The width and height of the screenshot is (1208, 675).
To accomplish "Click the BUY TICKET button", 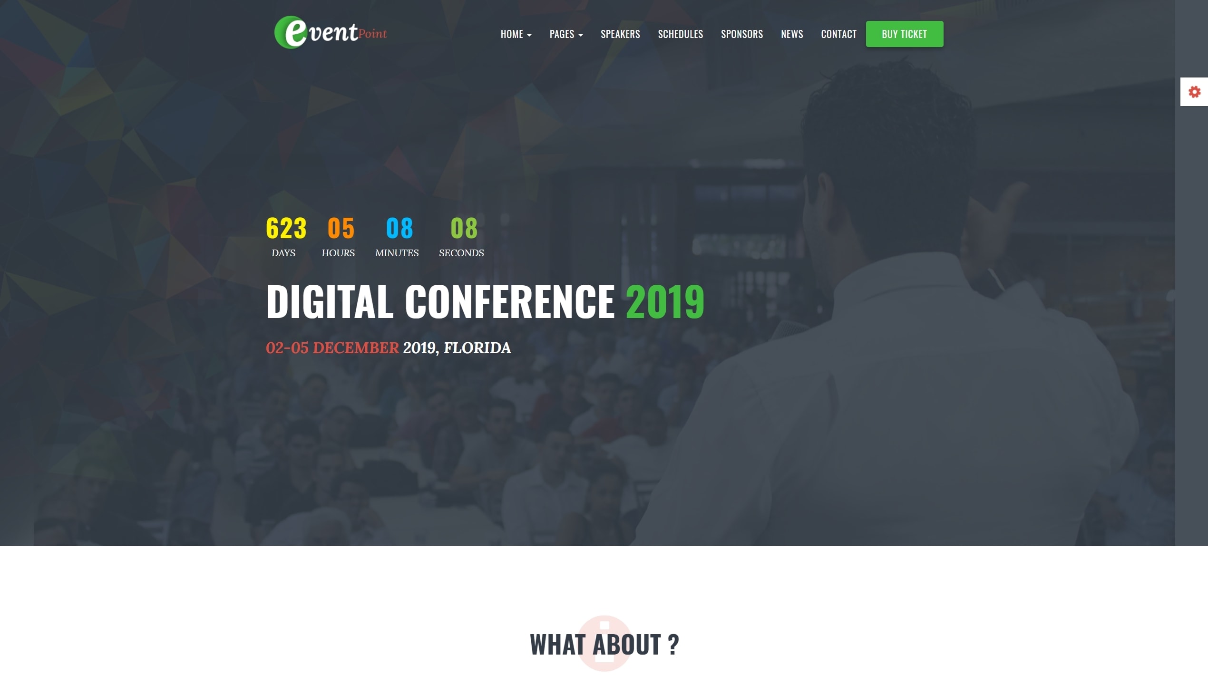I will click(x=905, y=33).
